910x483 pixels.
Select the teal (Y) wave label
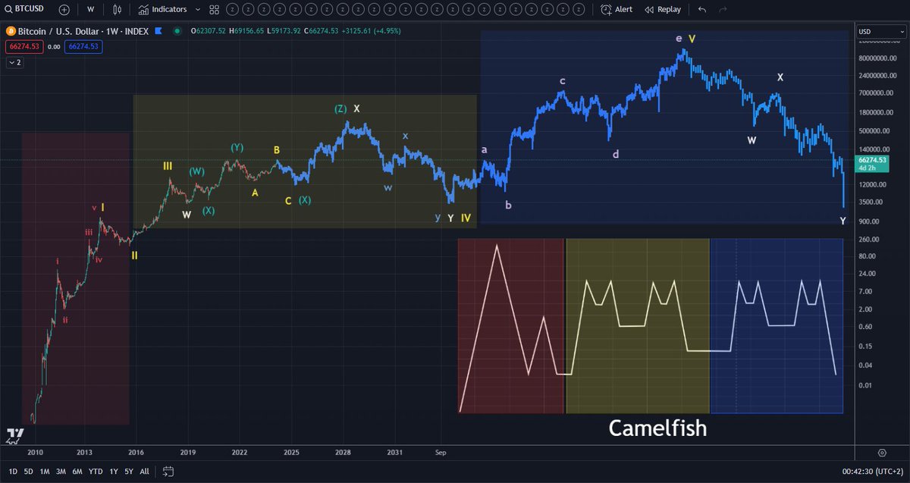[x=237, y=147]
